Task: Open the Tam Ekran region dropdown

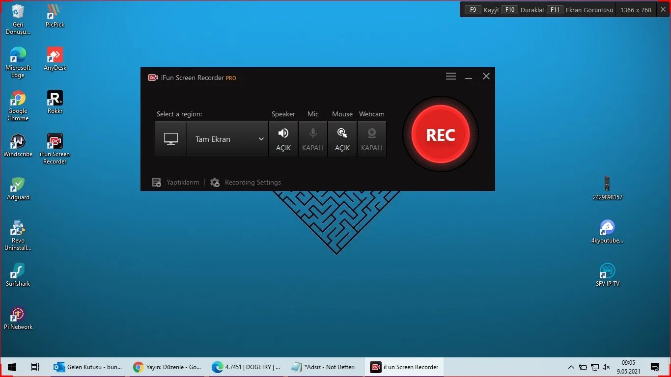Action: 228,139
